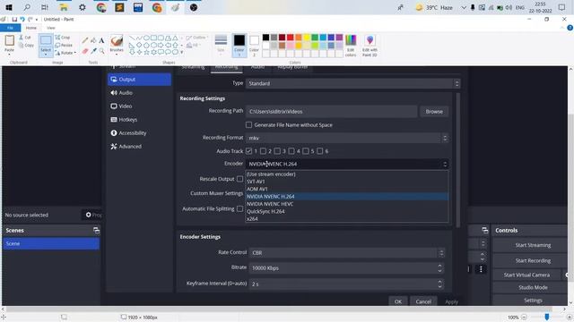Image resolution: width=574 pixels, height=322 pixels.
Task: Select the Text tool (letter A)
Action: (x=101, y=40)
